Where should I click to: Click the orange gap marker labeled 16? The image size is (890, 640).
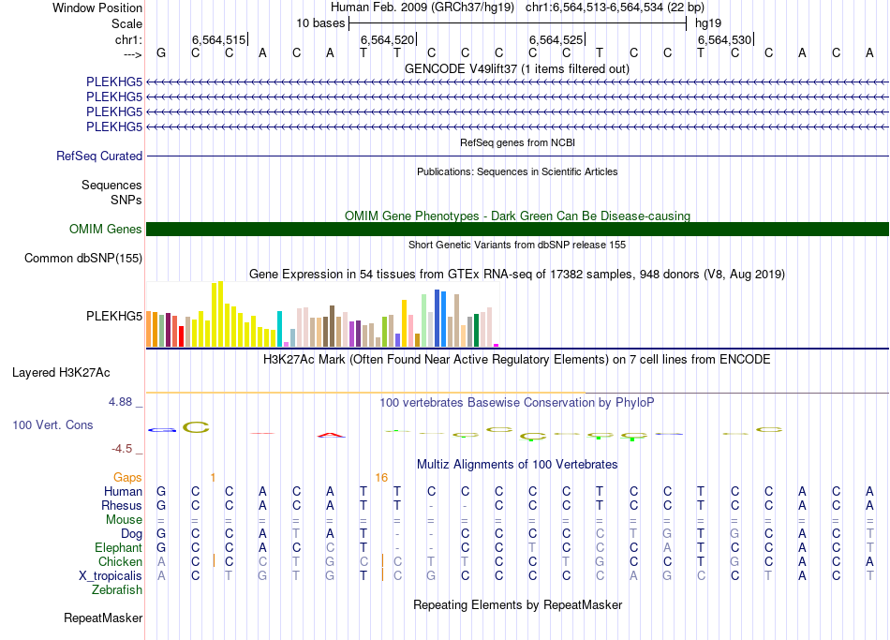tap(381, 478)
